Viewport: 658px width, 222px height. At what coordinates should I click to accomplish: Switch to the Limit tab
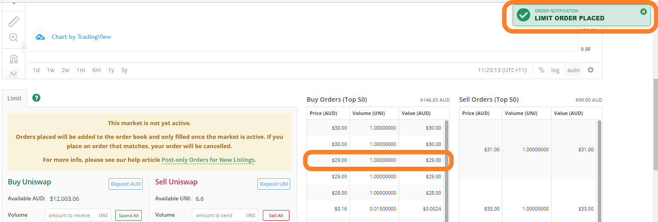tap(14, 98)
